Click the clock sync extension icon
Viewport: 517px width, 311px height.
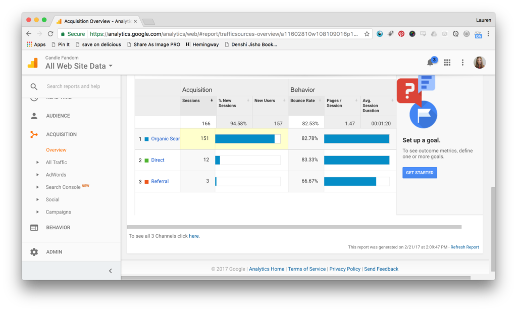pos(456,34)
